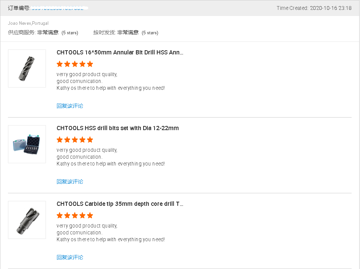Image resolution: width=360 pixels, height=269 pixels.
Task: Reply to the HSS drill bits set review
Action: [x=70, y=181]
